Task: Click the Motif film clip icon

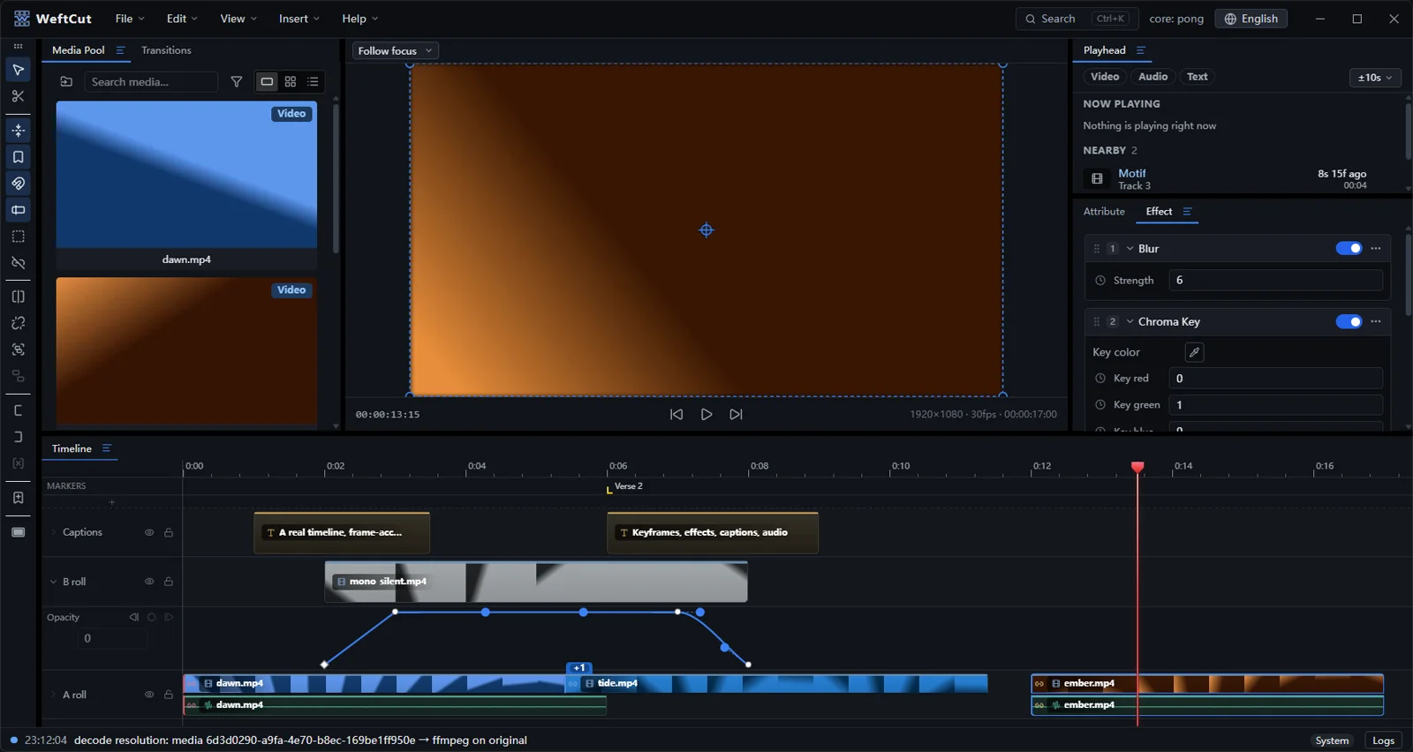Action: pyautogui.click(x=1097, y=178)
